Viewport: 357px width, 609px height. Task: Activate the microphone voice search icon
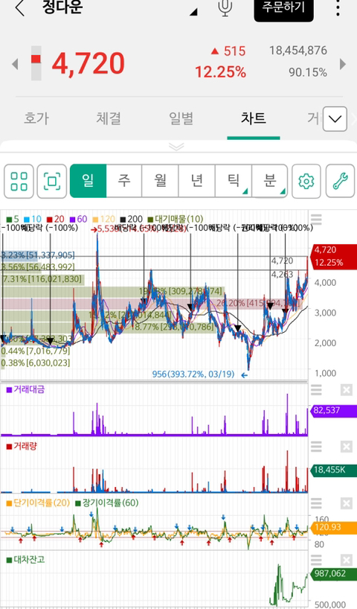pyautogui.click(x=225, y=7)
